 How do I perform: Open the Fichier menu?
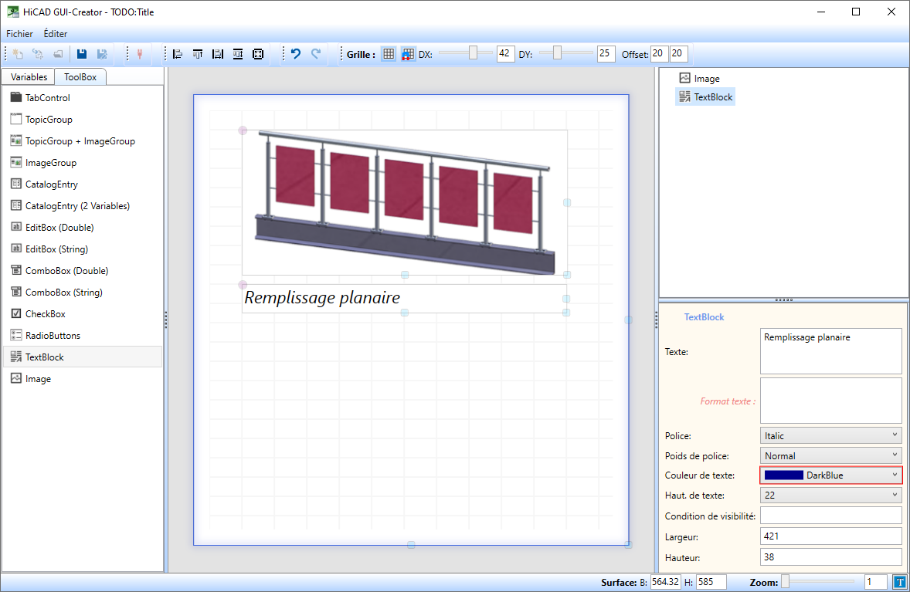19,34
